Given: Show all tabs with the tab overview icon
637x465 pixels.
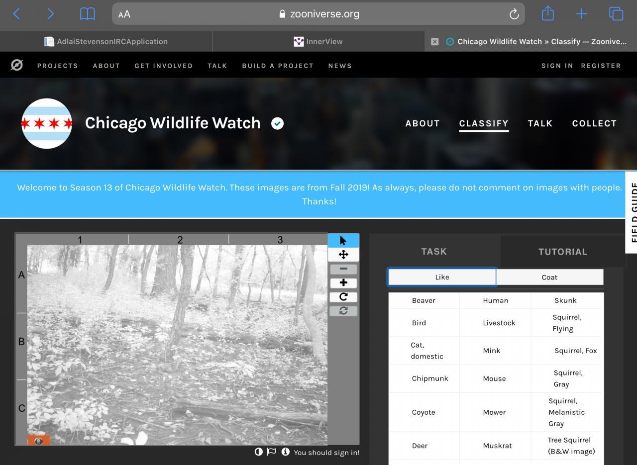Looking at the screenshot, I should point(616,14).
